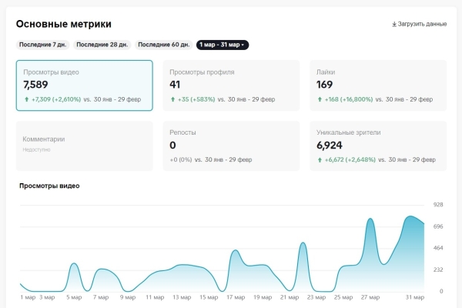Open the Уникальные зрители metric card
Viewport: 462px width, 308px height.
(377, 145)
